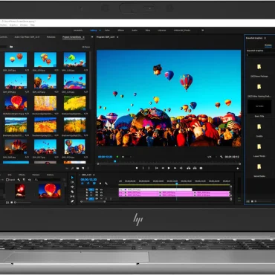Step forward one frame in Program monitor
Viewport: 275px width, 275px height.
tap(175, 168)
